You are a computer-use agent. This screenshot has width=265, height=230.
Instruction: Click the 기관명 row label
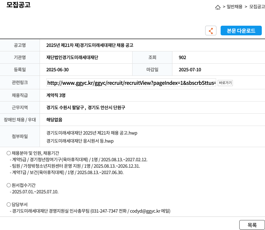(20, 58)
